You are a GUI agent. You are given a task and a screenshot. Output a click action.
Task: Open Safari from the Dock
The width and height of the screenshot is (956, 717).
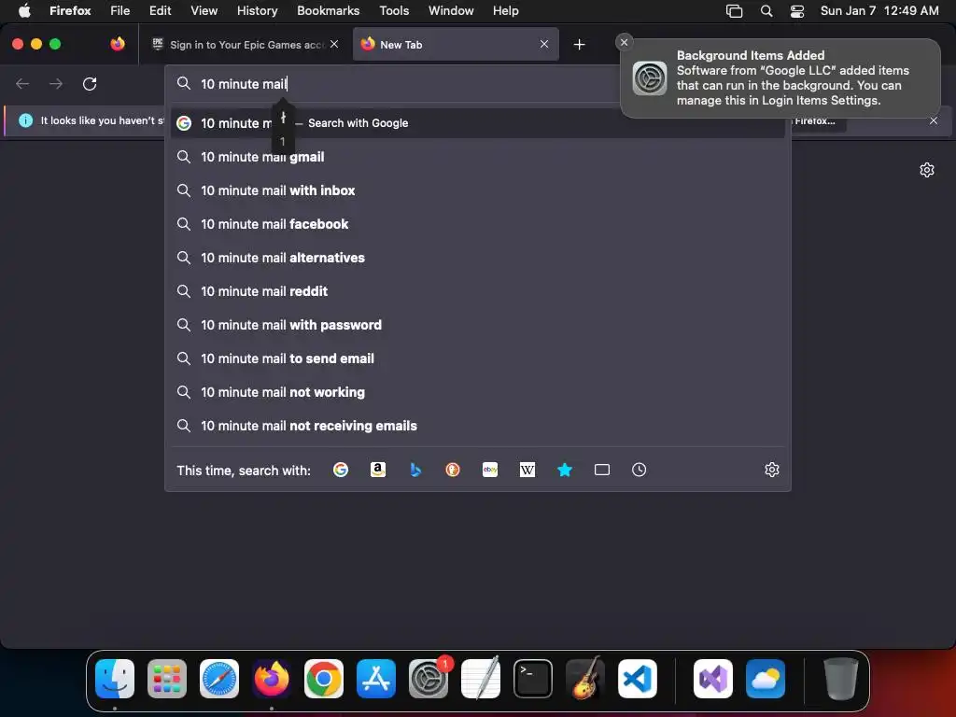pyautogui.click(x=219, y=679)
